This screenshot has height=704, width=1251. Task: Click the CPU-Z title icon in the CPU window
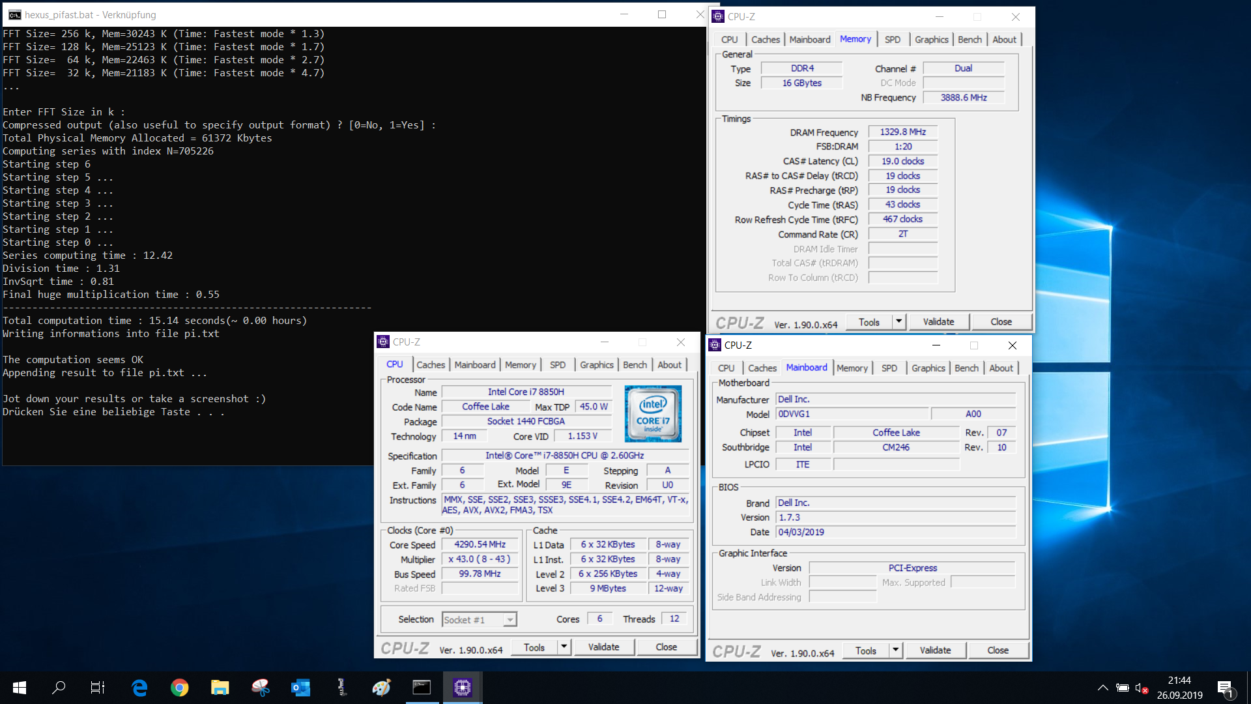[383, 342]
